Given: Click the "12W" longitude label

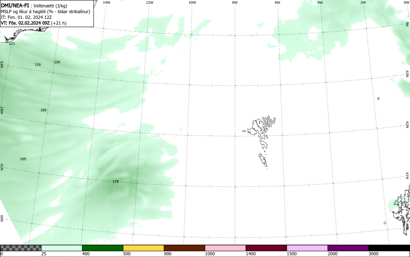Looking at the screenshot, I should tap(150, 2).
